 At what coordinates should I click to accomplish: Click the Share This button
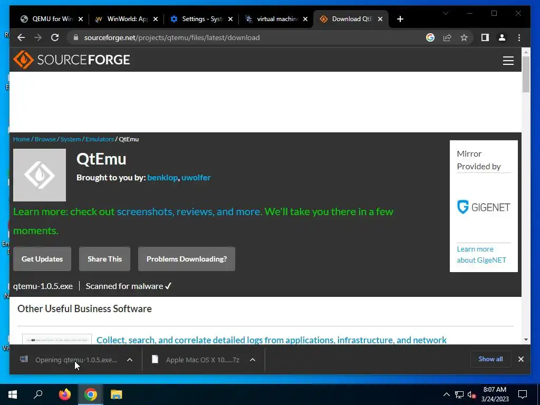105,259
